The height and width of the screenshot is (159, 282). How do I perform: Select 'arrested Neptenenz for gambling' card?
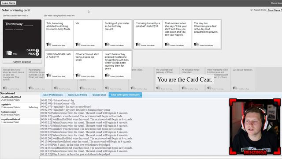117,65
